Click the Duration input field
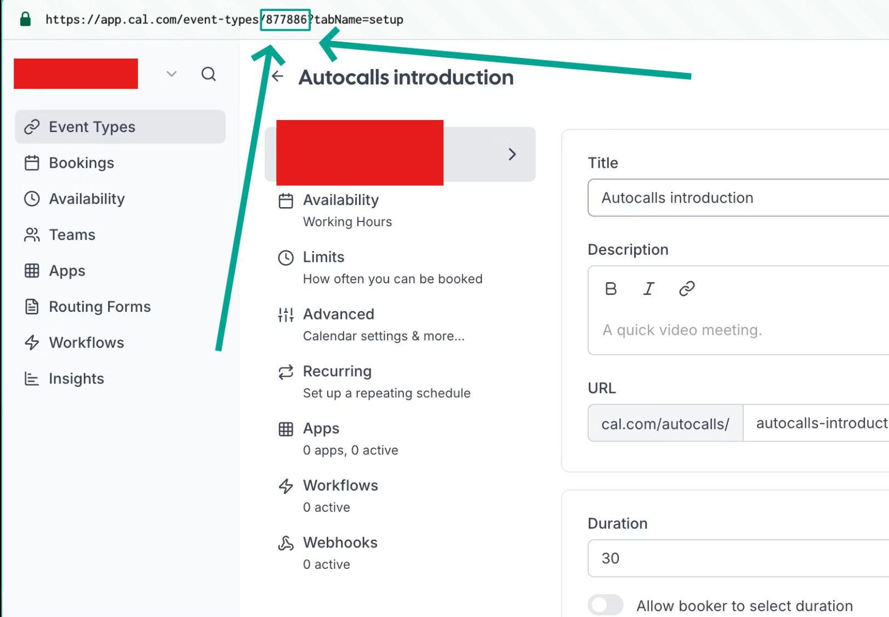Image resolution: width=889 pixels, height=617 pixels. 738,558
